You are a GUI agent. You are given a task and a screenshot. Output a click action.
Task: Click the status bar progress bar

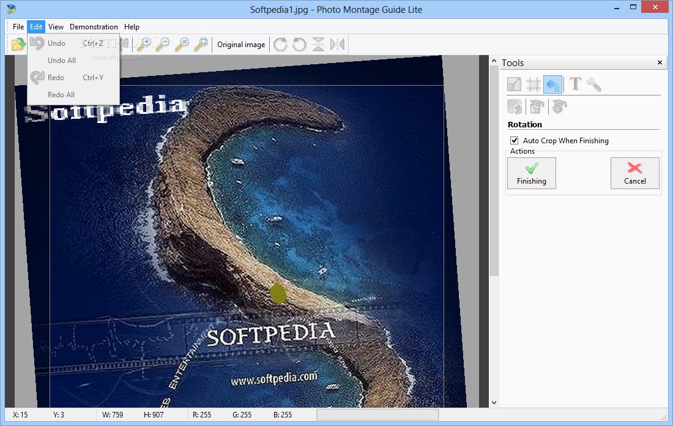tap(377, 414)
